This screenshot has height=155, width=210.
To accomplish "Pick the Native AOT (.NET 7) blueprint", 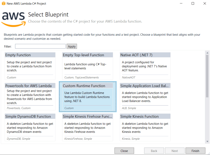I will click(145, 66).
